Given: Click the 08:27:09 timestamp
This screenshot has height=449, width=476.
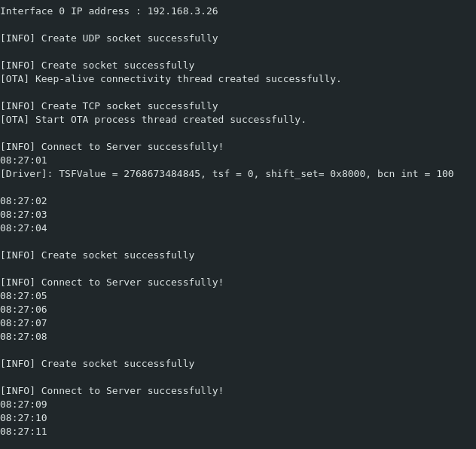Looking at the screenshot, I should click(x=23, y=405).
